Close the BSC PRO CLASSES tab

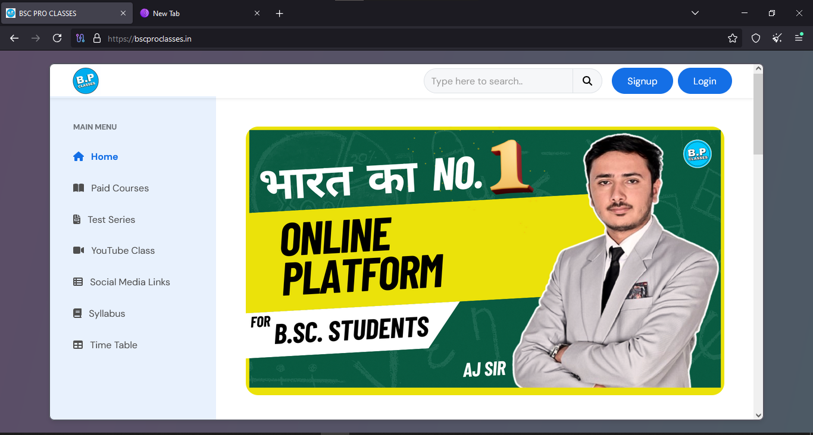[x=123, y=13]
